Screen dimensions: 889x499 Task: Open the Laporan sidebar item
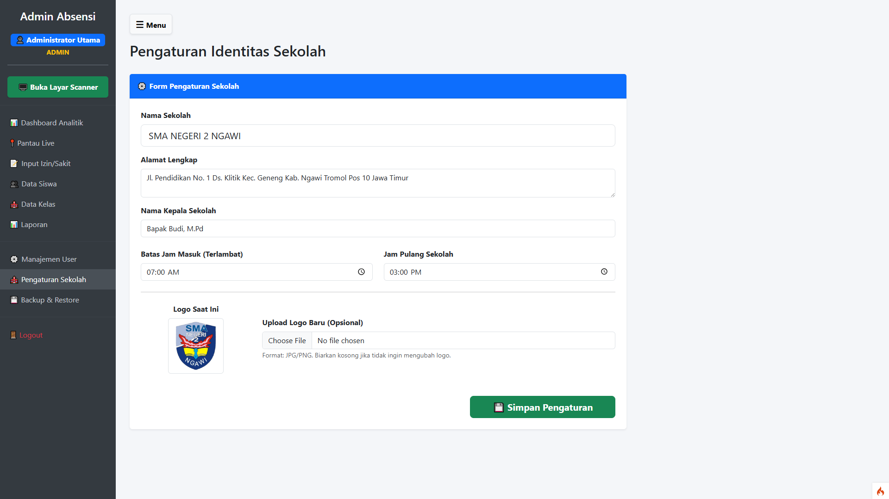pos(34,225)
